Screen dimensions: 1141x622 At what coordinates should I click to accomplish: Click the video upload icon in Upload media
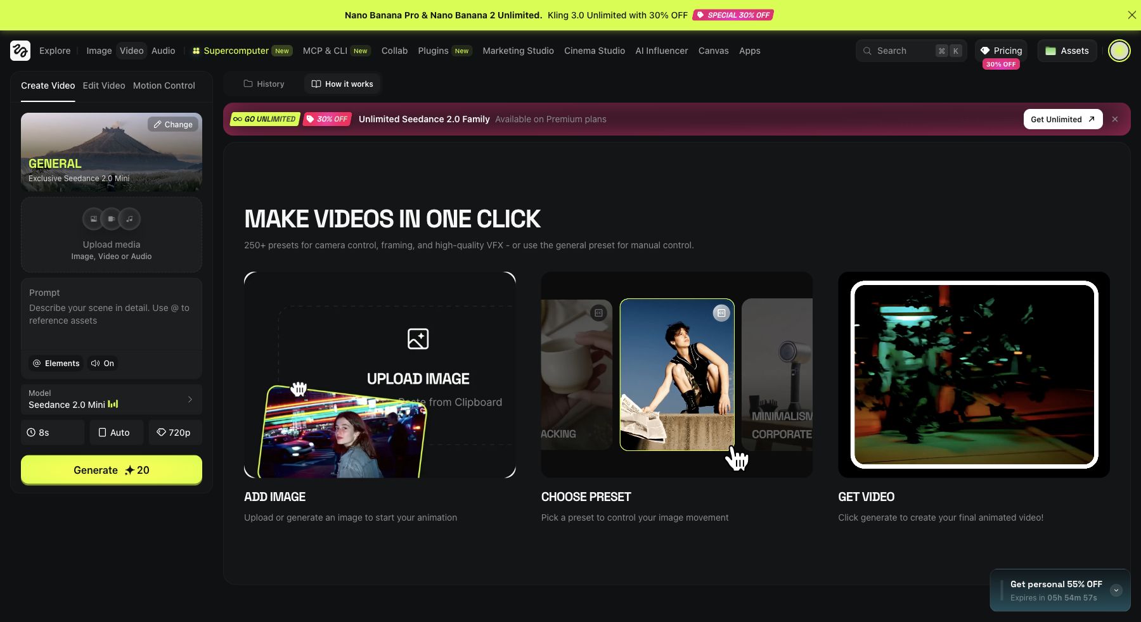112,219
